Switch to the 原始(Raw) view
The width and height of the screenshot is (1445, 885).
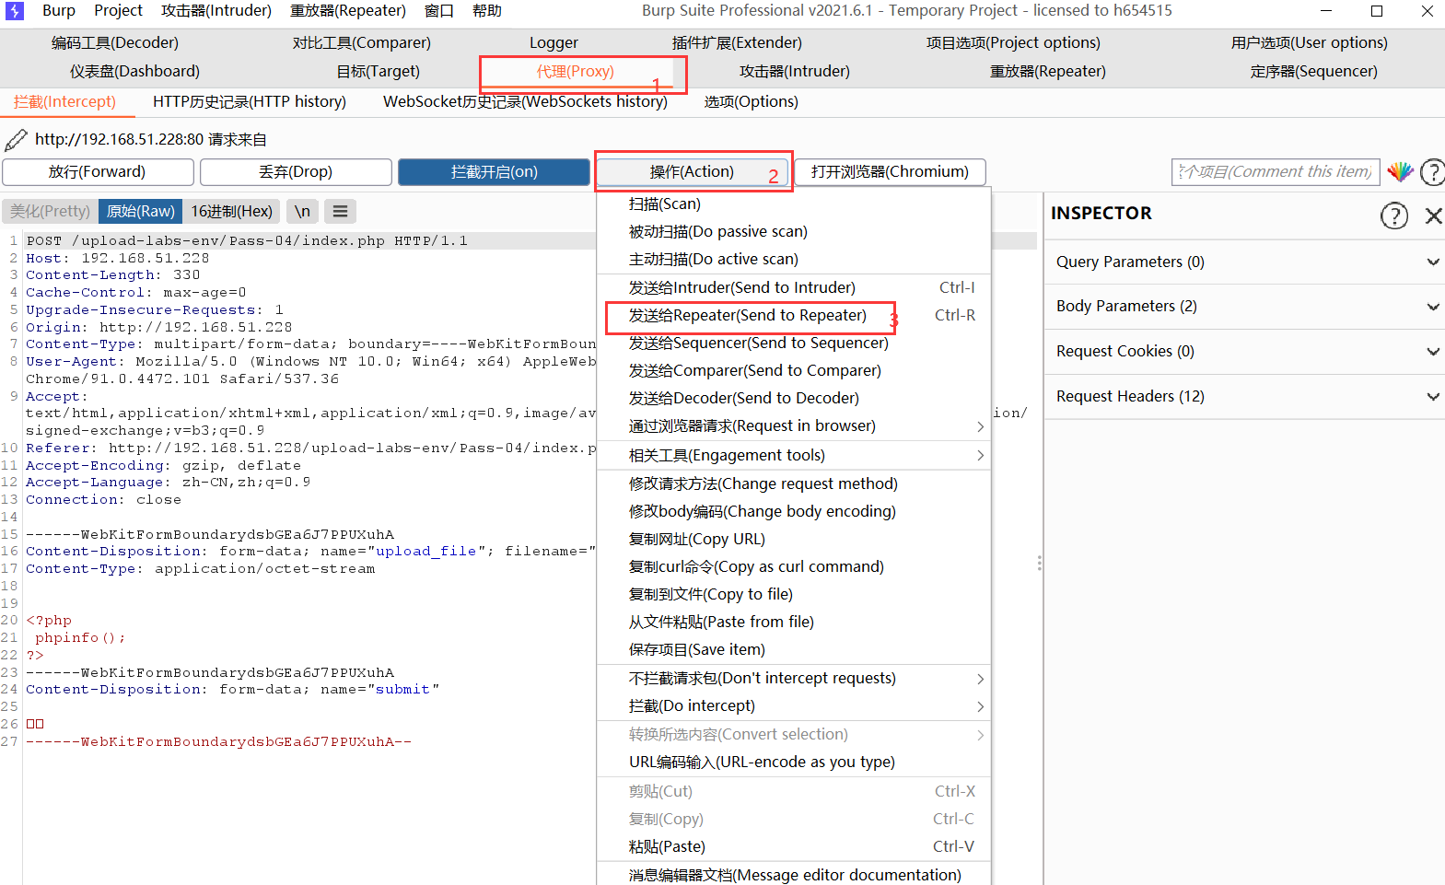click(140, 212)
